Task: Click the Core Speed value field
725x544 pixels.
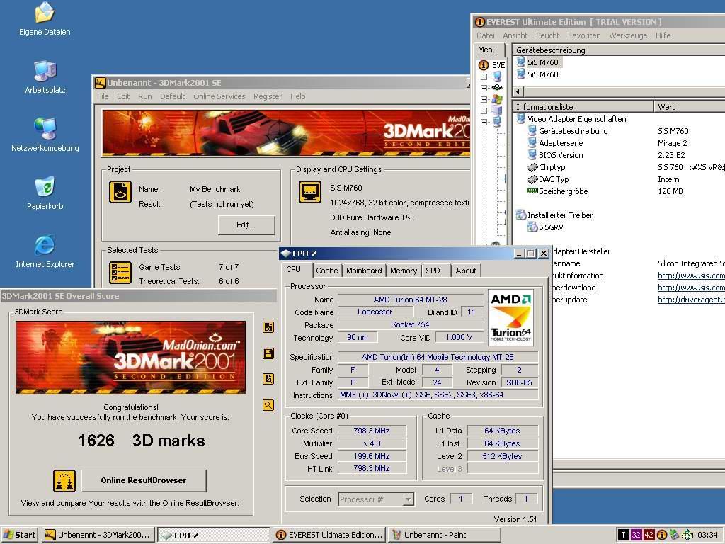Action: click(372, 431)
